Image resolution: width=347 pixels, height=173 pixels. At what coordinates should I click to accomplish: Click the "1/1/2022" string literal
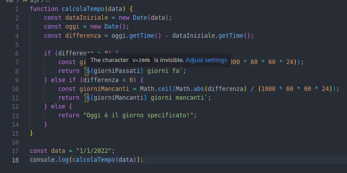point(94,151)
